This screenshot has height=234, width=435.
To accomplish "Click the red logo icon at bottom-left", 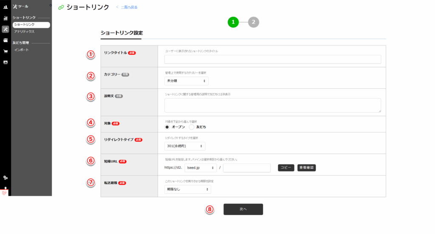I will pos(5,192).
